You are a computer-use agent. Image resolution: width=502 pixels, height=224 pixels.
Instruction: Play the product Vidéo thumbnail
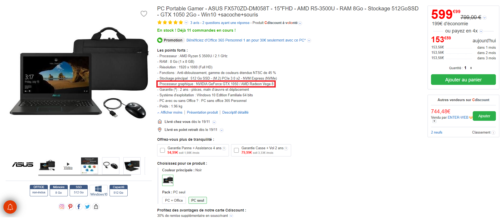tap(68, 166)
